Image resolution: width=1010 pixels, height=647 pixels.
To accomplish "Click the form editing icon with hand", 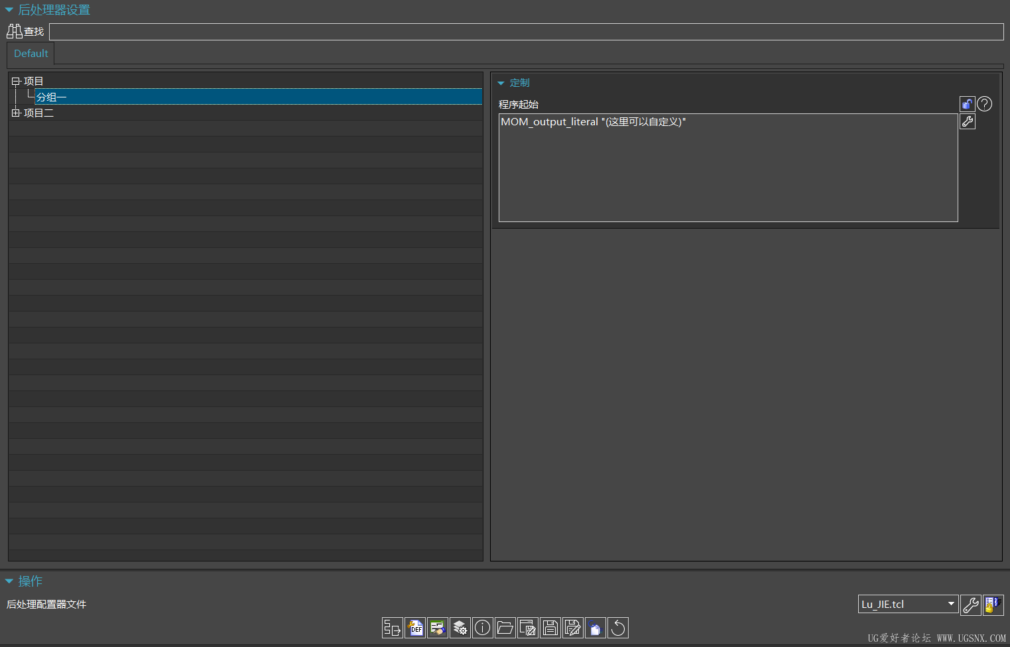I will [438, 628].
